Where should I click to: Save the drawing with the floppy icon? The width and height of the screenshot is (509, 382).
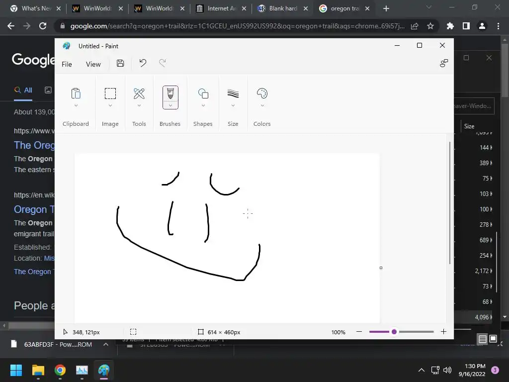tap(120, 63)
